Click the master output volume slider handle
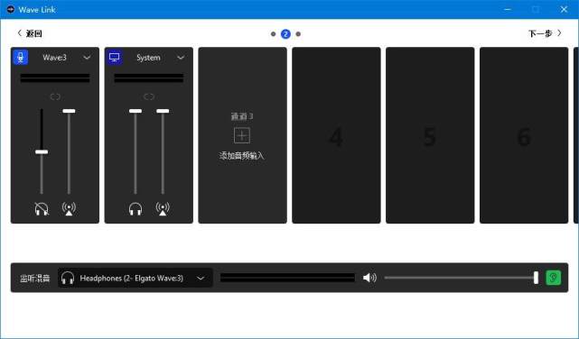Image resolution: width=579 pixels, height=339 pixels. click(x=537, y=278)
